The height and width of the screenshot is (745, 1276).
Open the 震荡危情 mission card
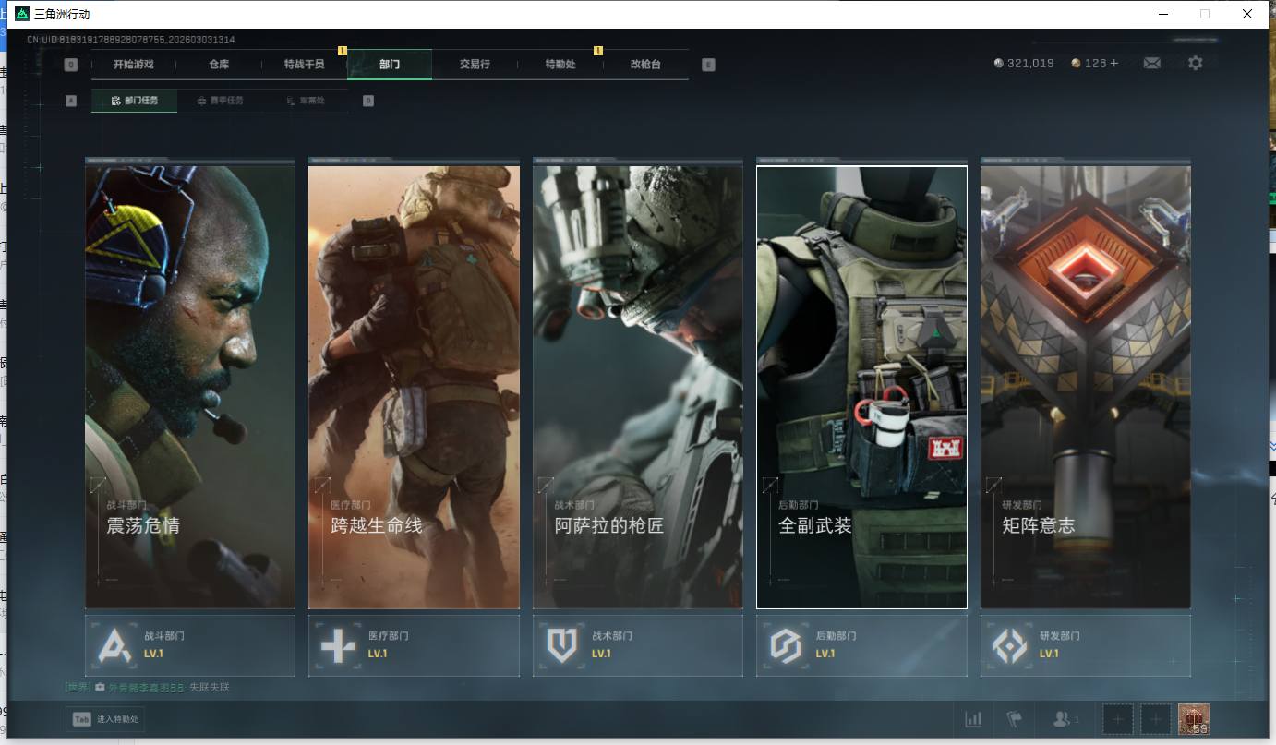[x=190, y=386]
